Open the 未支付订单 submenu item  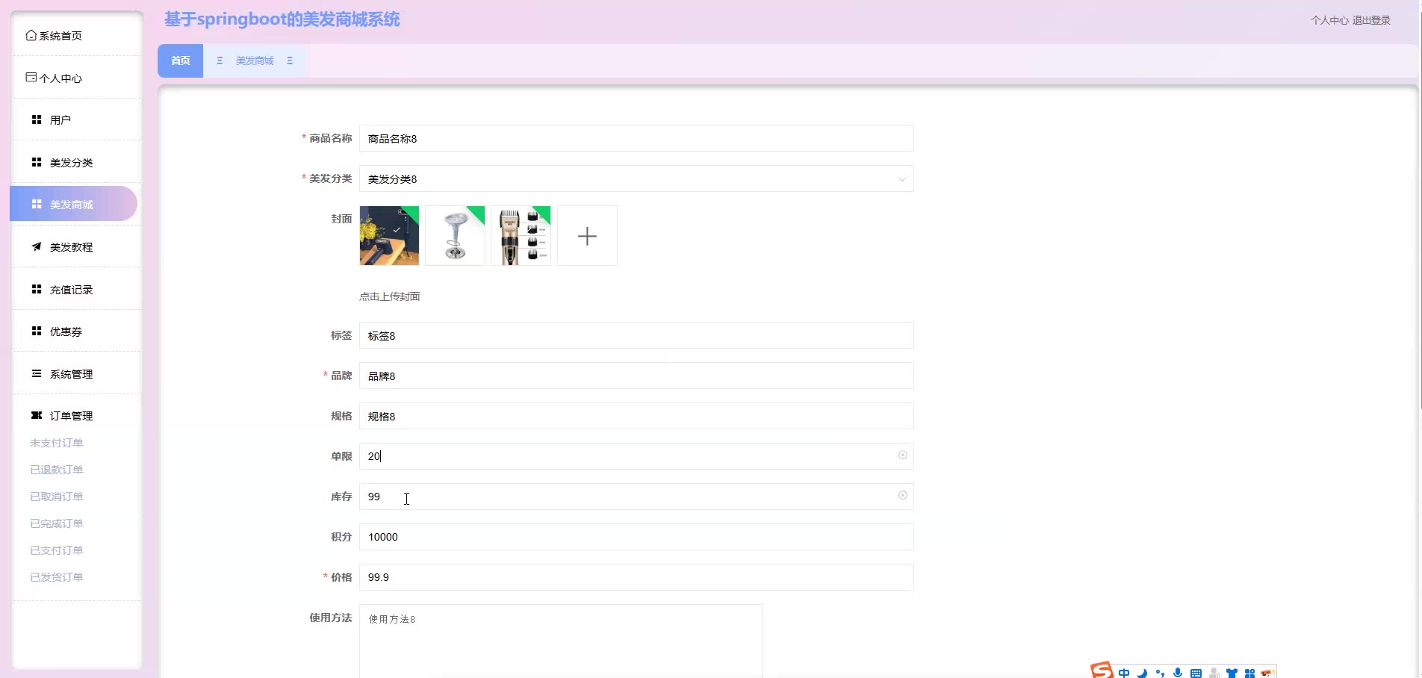(57, 443)
